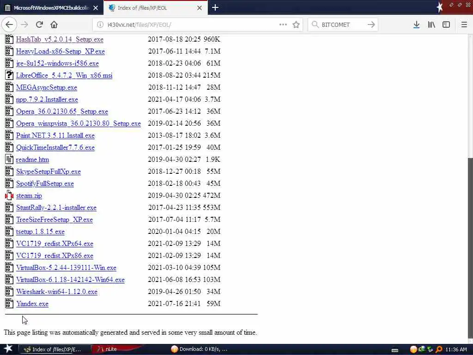Click the 11:36 AM taskbar clock
473x355 pixels.
tap(456, 349)
